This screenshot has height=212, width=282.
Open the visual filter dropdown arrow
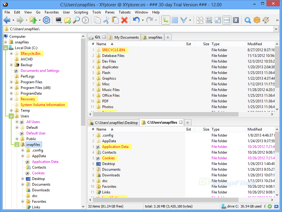click(x=190, y=20)
